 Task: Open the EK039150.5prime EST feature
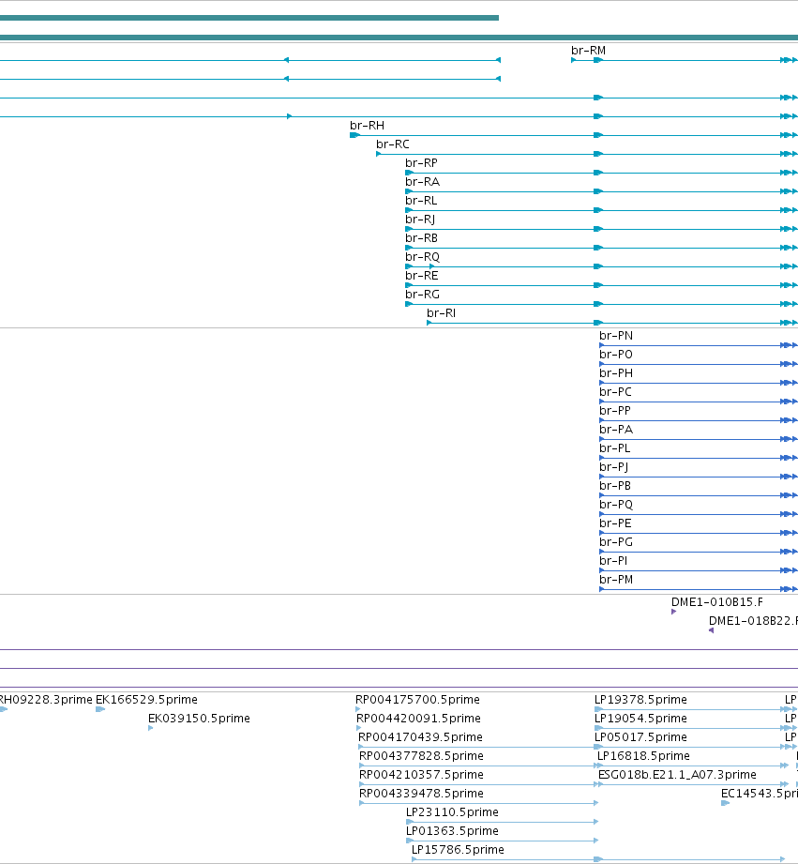tap(150, 729)
